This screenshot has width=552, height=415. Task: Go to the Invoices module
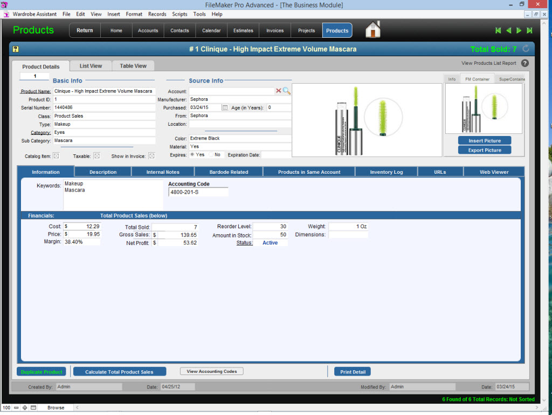[275, 30]
